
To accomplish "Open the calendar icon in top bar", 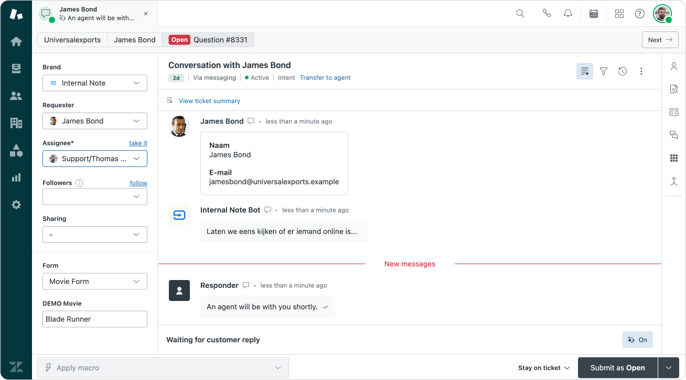I will pos(594,14).
